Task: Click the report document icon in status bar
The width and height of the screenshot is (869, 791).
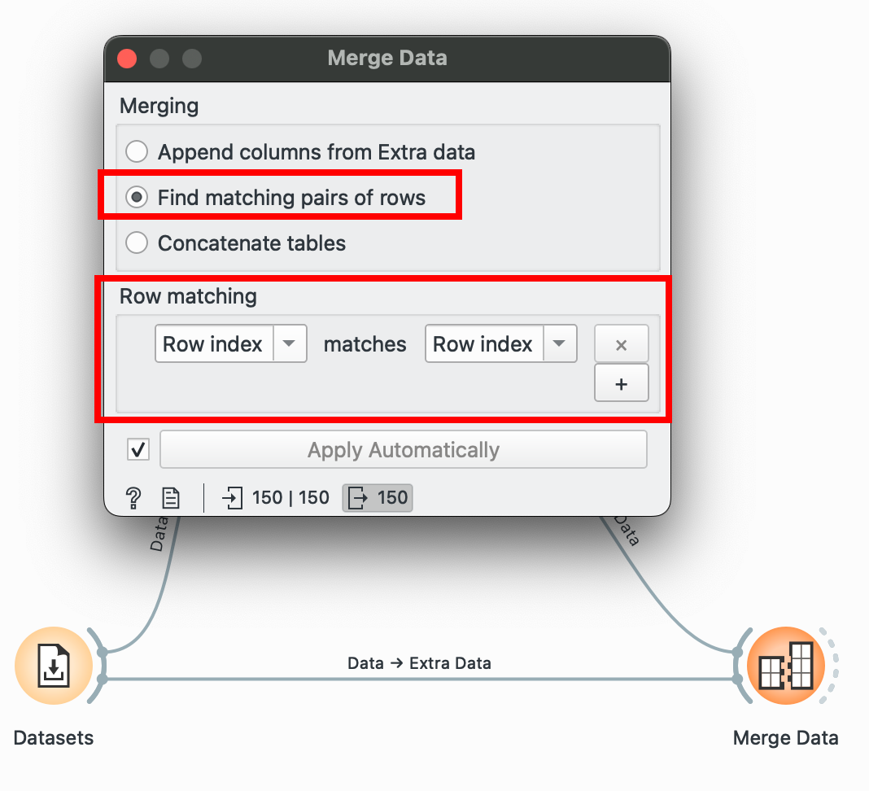Action: (x=171, y=498)
